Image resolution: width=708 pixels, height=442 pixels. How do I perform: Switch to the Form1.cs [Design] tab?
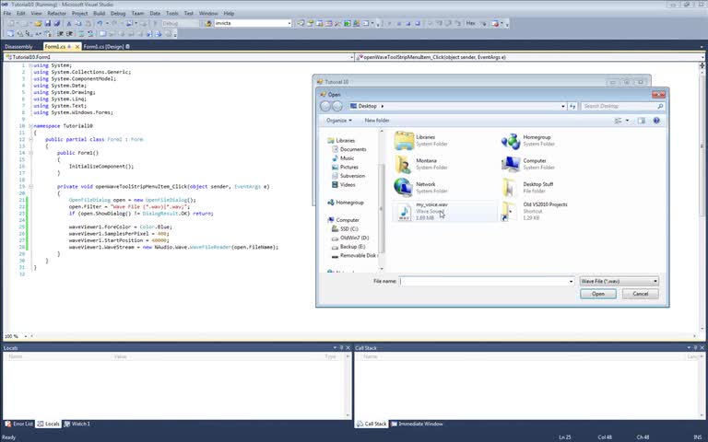click(x=103, y=46)
